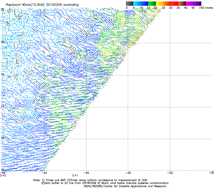Click the magenta 40-45 knots legend swatch
Viewport: 214px width, 188px height.
coord(190,3)
